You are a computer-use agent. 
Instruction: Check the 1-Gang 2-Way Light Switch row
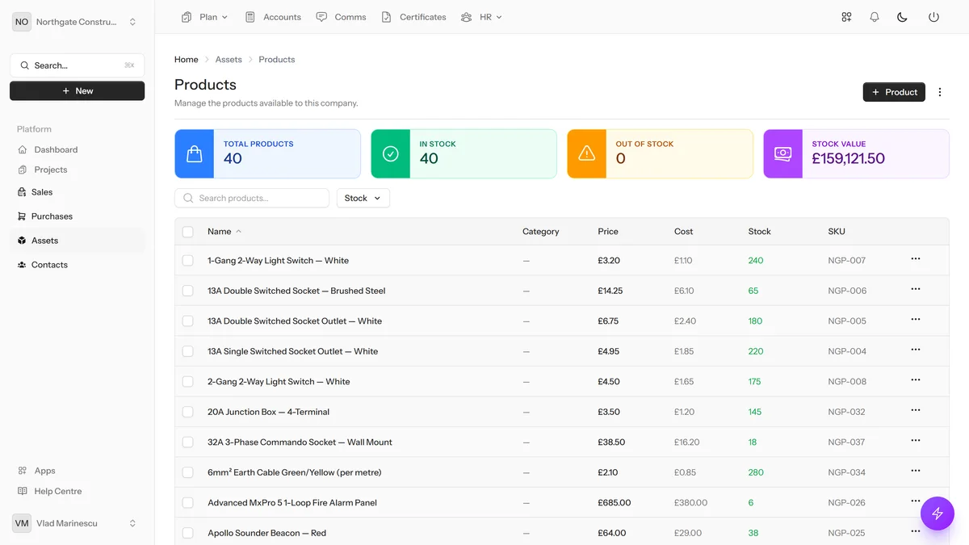coord(188,261)
